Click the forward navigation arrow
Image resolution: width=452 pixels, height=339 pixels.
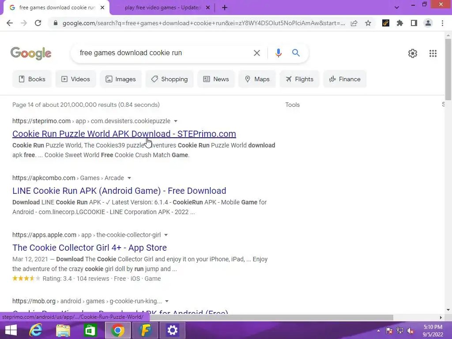(x=24, y=23)
